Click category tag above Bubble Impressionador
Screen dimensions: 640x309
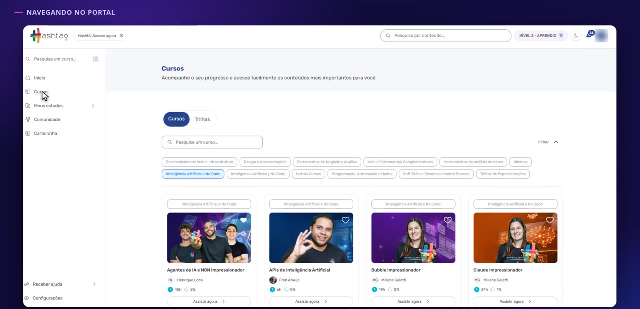point(413,204)
